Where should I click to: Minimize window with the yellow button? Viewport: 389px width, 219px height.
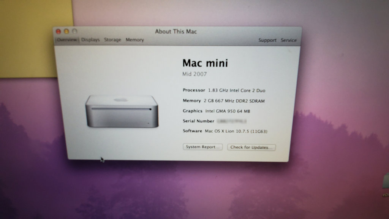66,32
